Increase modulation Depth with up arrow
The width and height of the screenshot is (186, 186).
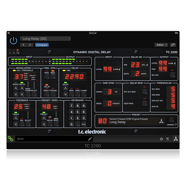click(x=22, y=88)
